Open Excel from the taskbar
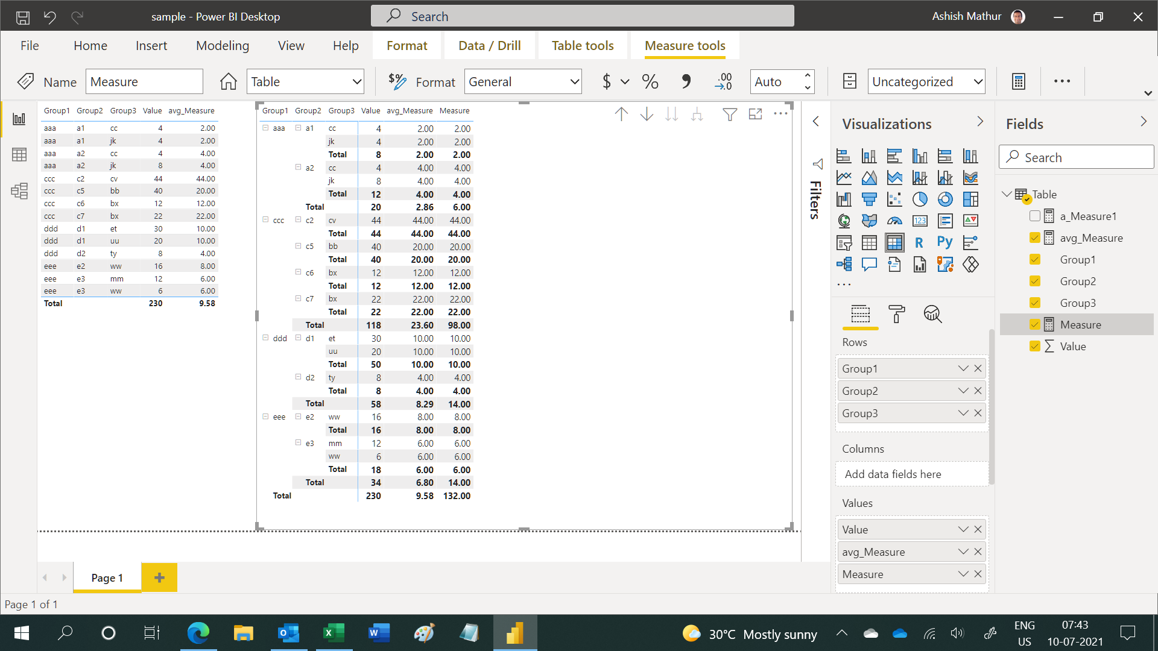The width and height of the screenshot is (1158, 651). click(334, 633)
